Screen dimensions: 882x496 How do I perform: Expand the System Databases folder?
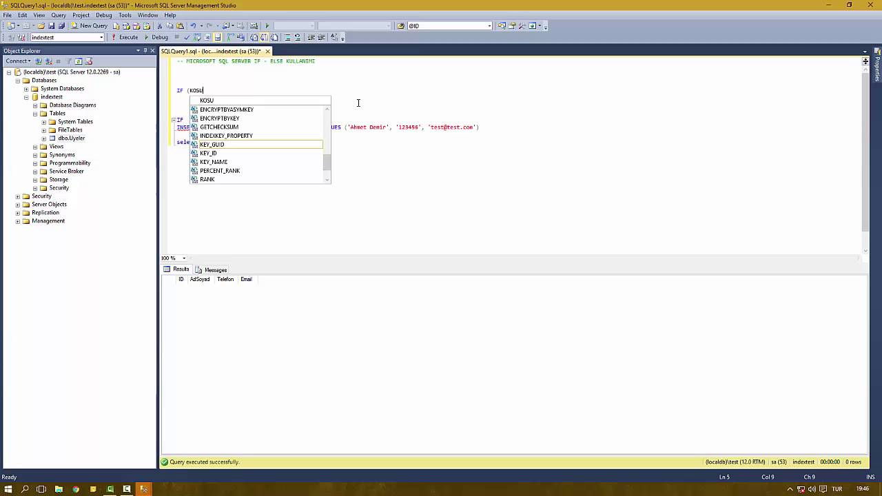26,89
